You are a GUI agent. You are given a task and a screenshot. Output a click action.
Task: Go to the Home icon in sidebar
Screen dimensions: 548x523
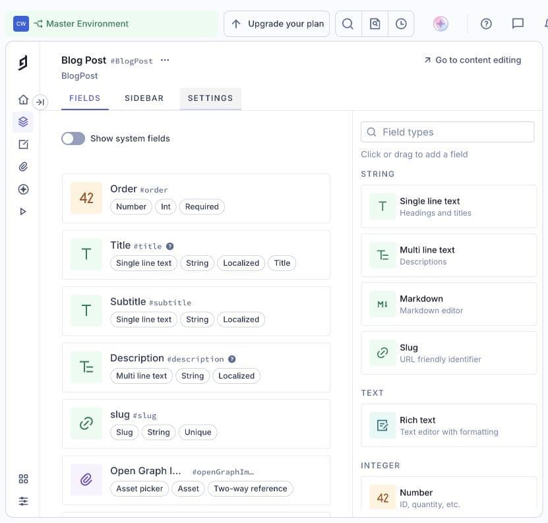pos(23,100)
